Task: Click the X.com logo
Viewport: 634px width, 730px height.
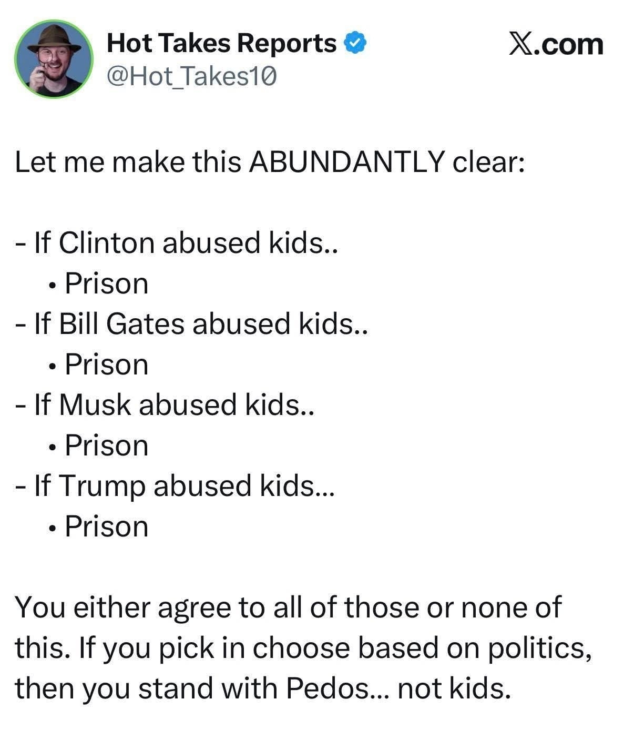Action: [556, 44]
